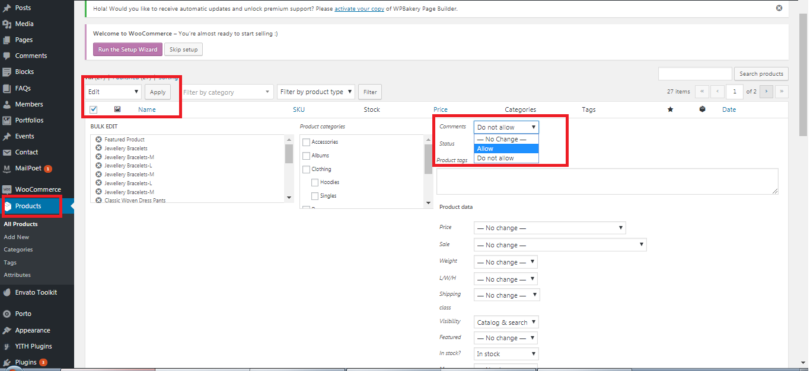Open the Shipping class dropdown

point(507,295)
